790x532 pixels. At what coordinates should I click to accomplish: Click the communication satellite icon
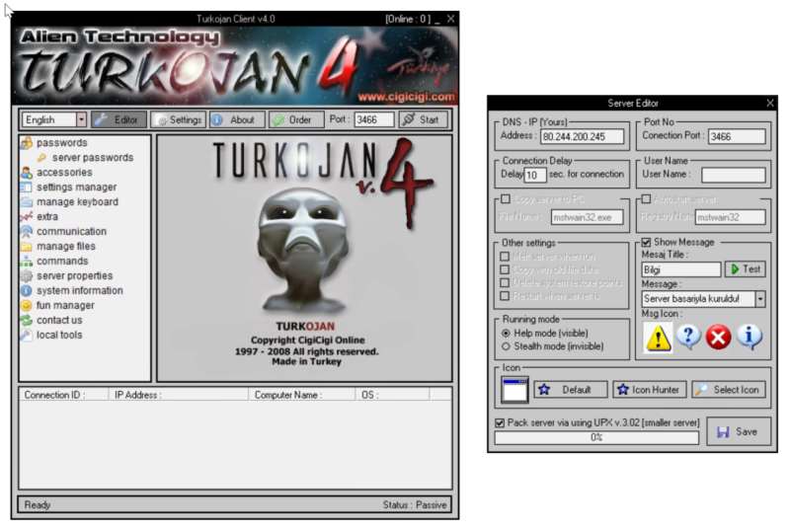click(x=27, y=232)
